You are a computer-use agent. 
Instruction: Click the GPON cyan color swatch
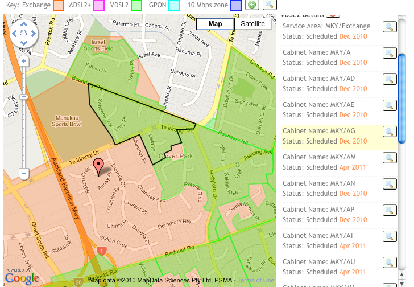click(x=174, y=5)
